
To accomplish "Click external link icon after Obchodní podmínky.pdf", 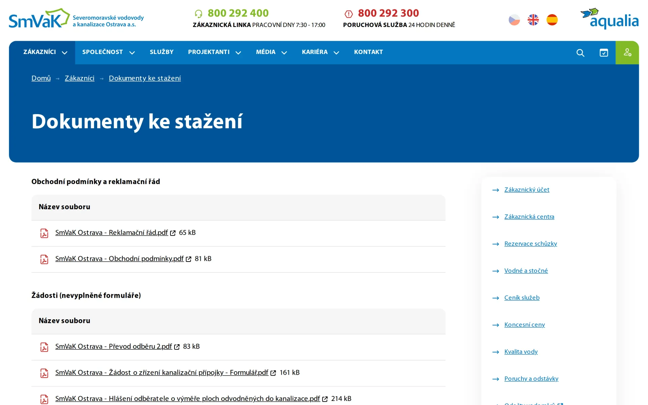I will pos(189,259).
